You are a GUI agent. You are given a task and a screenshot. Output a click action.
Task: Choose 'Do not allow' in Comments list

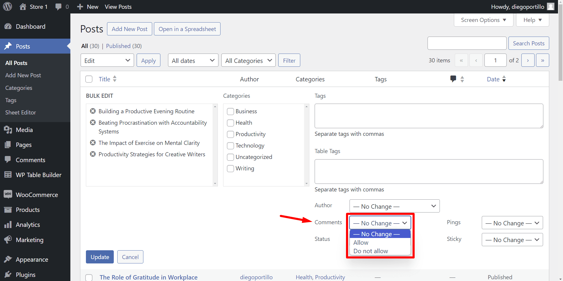click(x=371, y=251)
